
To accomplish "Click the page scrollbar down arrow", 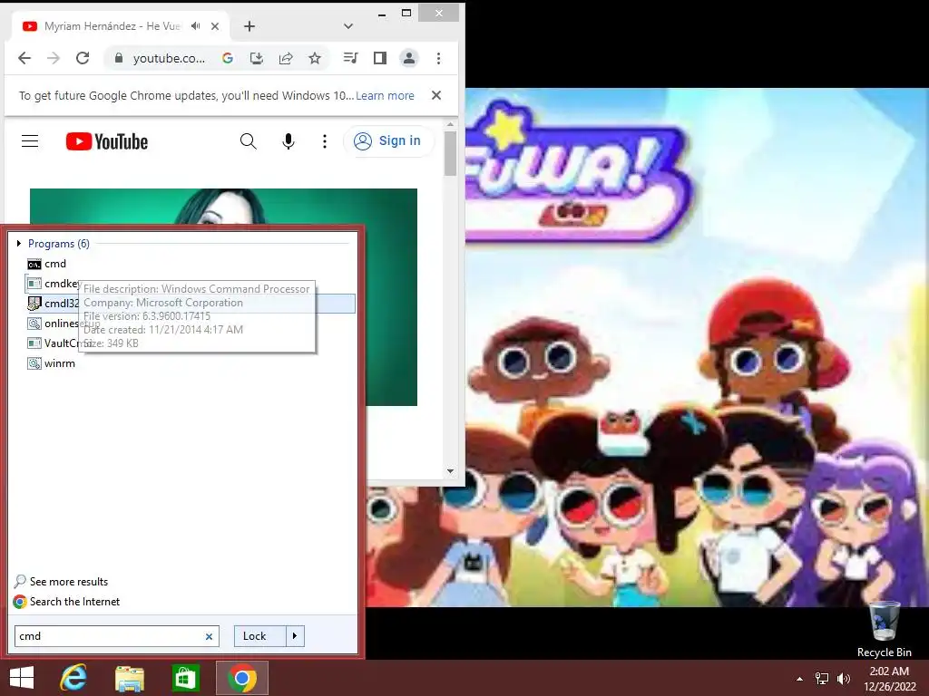I will click(x=450, y=471).
